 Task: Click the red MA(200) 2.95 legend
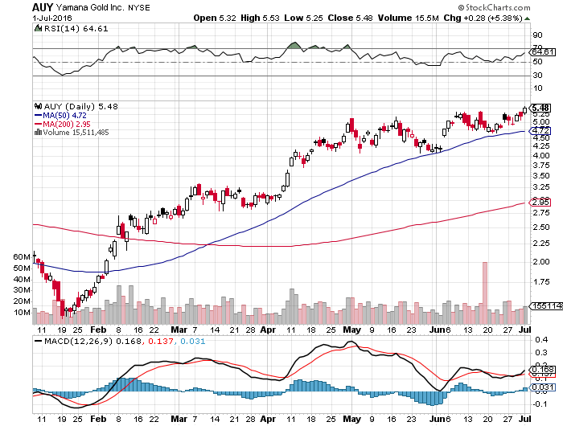point(63,124)
